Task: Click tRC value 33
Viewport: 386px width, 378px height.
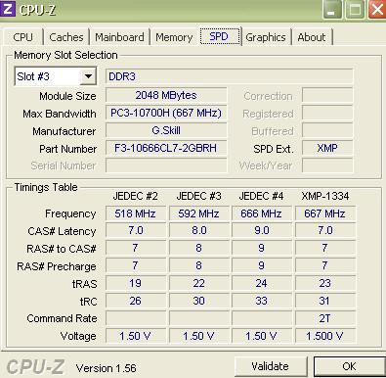Action: point(262,301)
